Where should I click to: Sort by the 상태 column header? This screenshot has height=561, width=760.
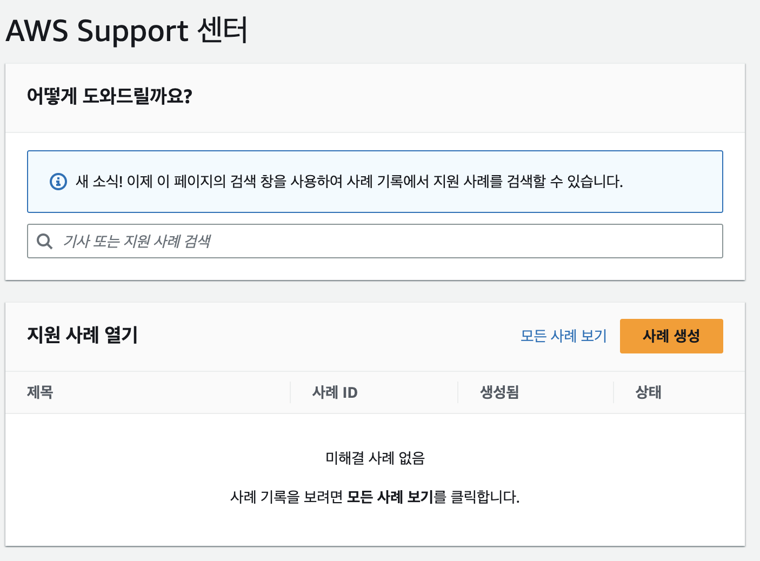[649, 392]
